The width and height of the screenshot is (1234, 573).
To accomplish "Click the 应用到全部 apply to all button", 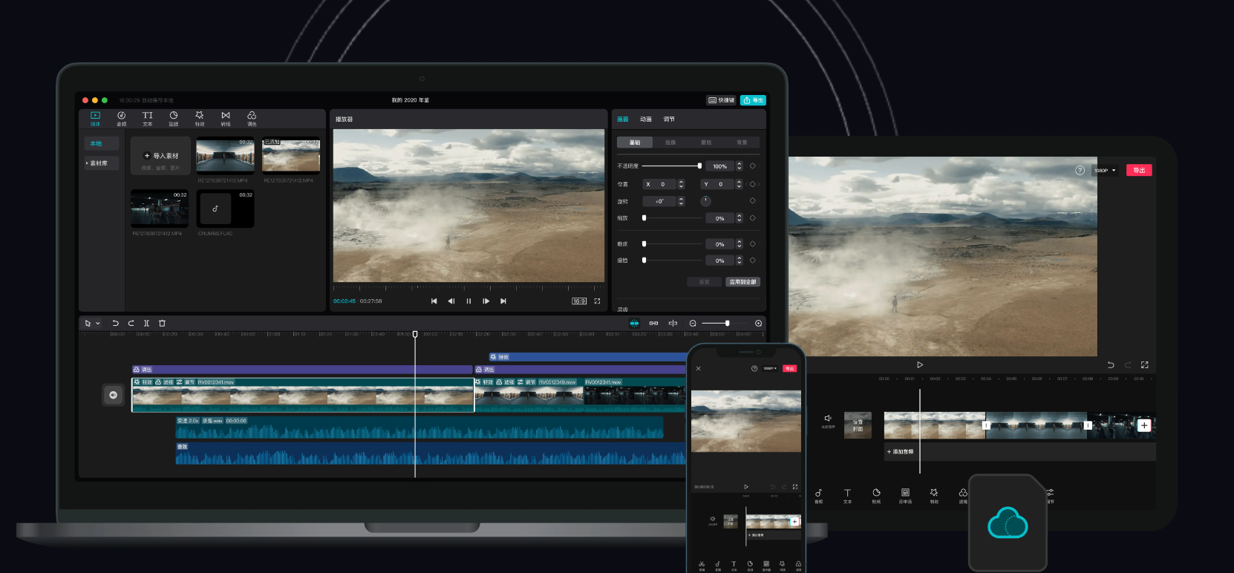I will (742, 282).
